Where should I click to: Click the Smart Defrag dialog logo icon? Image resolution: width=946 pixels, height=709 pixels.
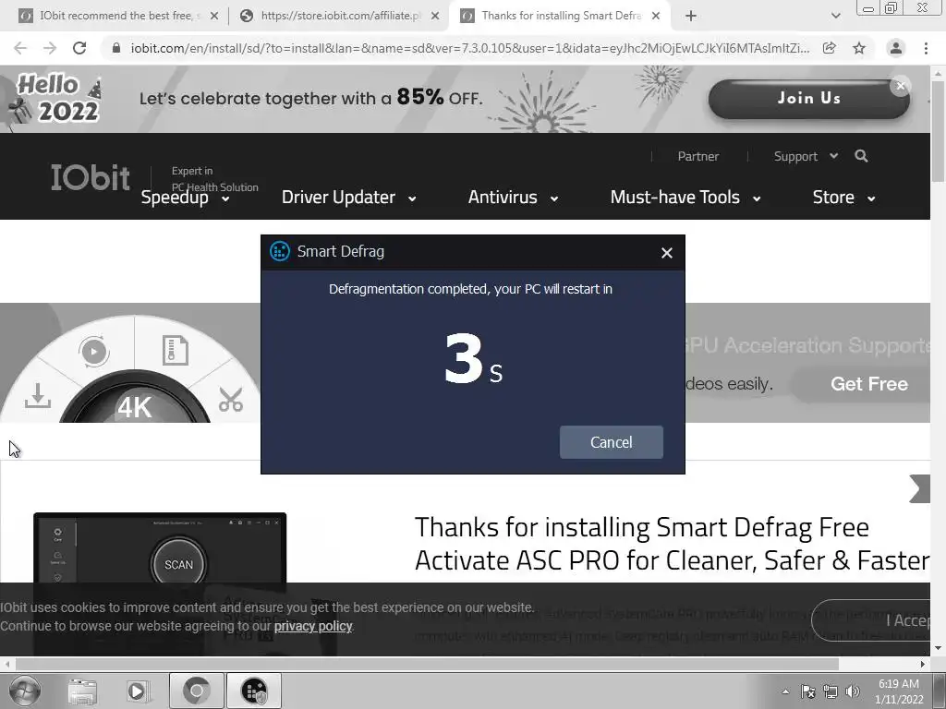[279, 251]
